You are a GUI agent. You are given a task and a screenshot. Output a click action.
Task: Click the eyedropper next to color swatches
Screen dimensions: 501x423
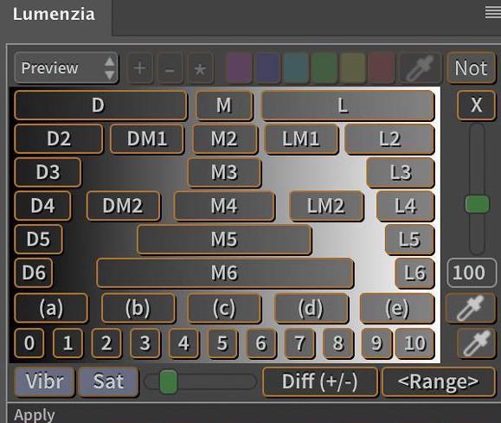tap(421, 68)
